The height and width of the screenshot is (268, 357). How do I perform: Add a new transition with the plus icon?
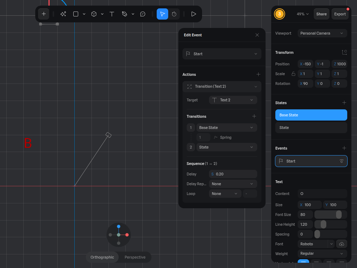254,116
